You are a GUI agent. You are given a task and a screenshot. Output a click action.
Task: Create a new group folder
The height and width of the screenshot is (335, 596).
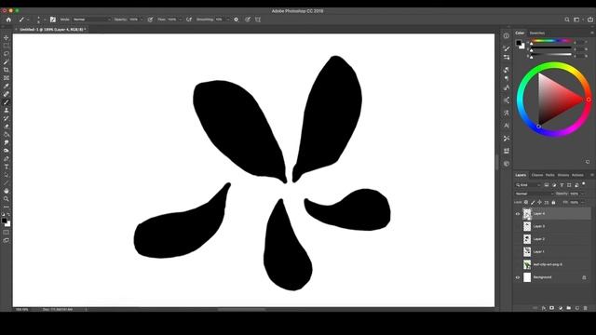coord(569,308)
